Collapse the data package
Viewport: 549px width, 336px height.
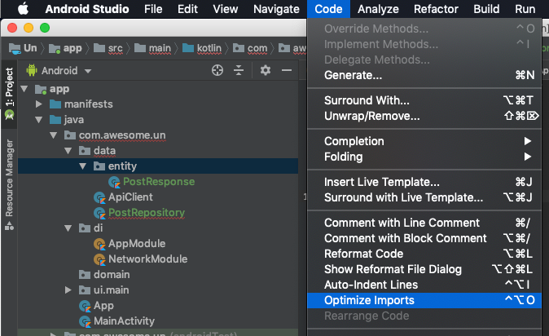click(x=68, y=151)
